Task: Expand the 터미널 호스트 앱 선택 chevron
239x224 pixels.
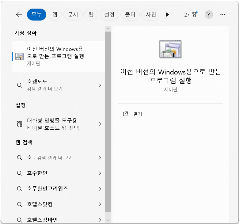Action: tap(100, 124)
